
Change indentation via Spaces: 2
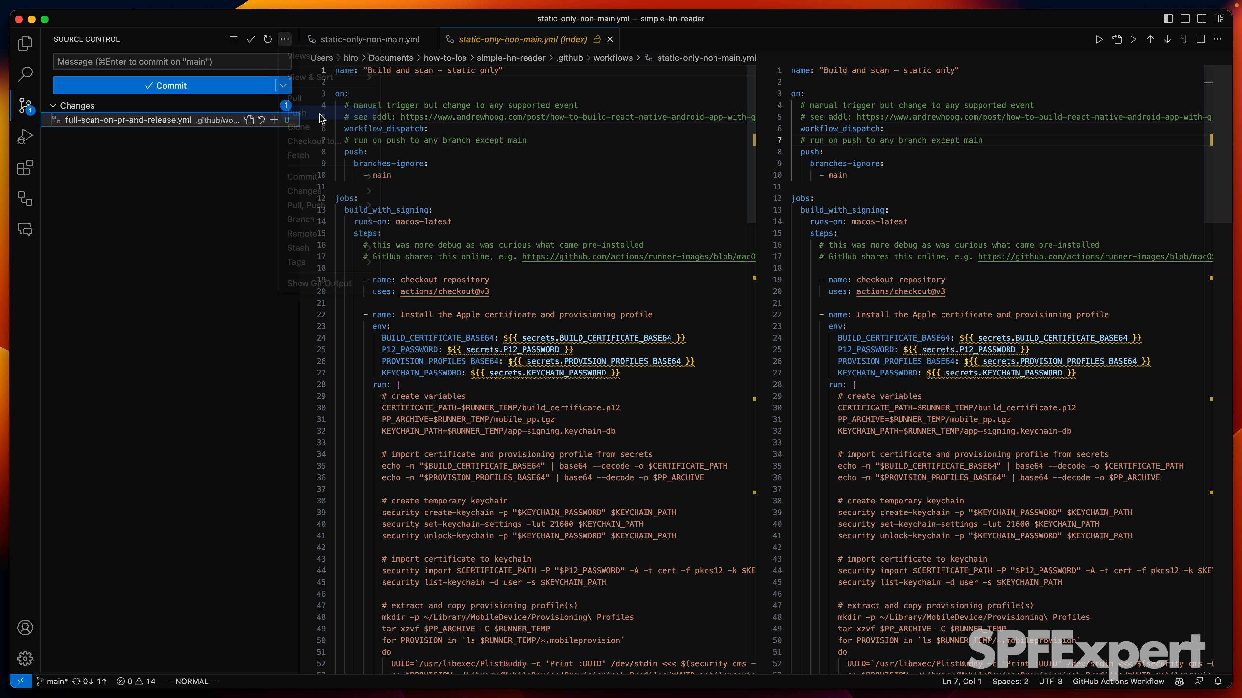[1010, 681]
